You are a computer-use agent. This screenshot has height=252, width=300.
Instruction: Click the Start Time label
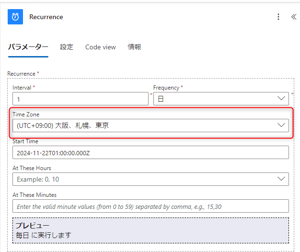pyautogui.click(x=25, y=141)
